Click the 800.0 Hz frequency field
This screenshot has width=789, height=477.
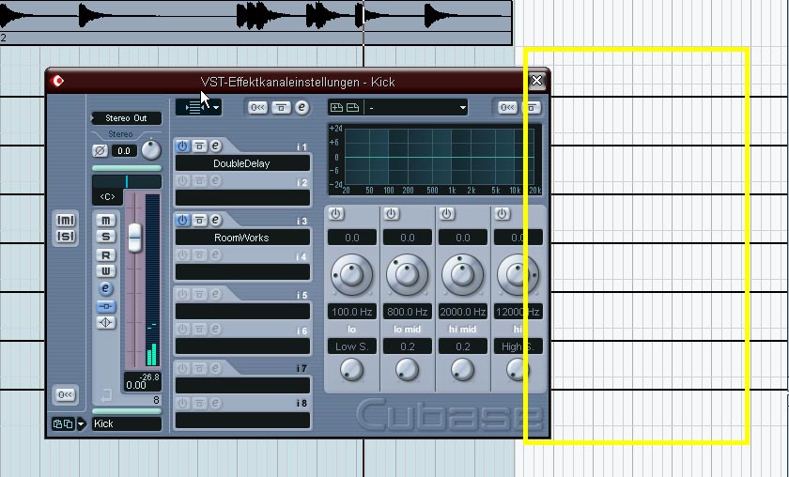407,312
